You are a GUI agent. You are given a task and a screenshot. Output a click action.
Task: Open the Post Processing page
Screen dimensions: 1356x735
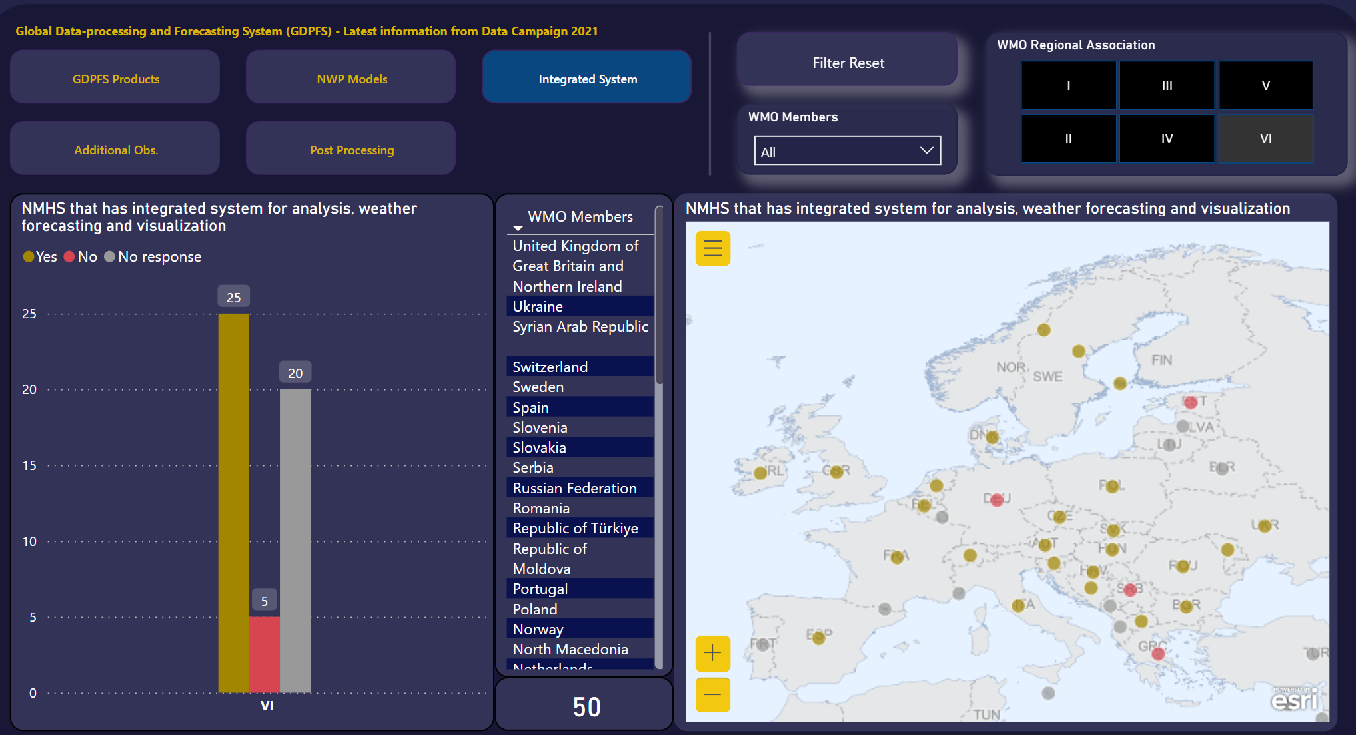(x=351, y=150)
